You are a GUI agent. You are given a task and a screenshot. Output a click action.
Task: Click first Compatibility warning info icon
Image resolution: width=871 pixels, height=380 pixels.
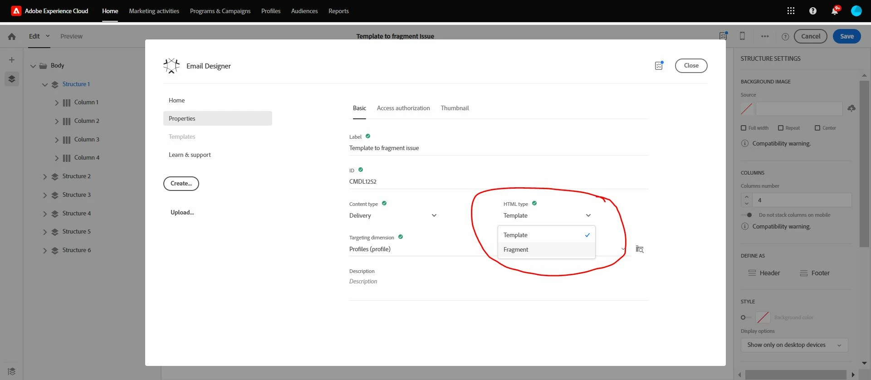click(x=744, y=143)
